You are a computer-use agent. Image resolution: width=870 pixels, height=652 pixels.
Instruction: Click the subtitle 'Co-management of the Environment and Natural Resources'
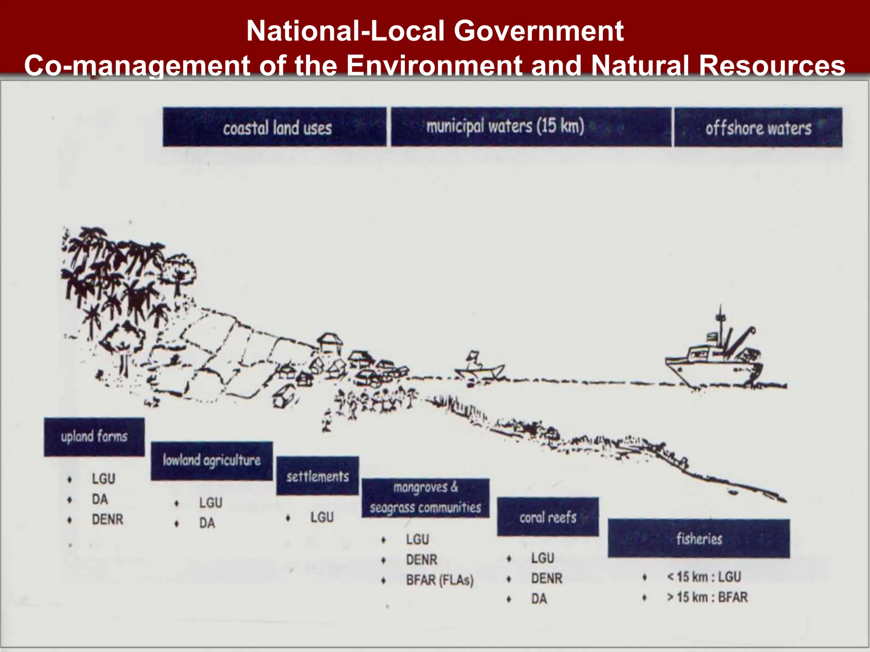[x=435, y=66]
